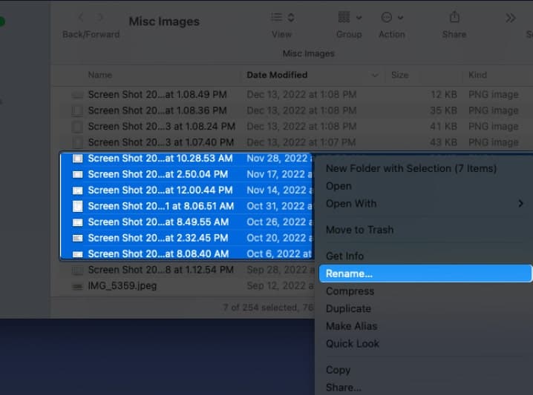
Task: Choose Quick Look from the context menu
Action: coord(353,344)
